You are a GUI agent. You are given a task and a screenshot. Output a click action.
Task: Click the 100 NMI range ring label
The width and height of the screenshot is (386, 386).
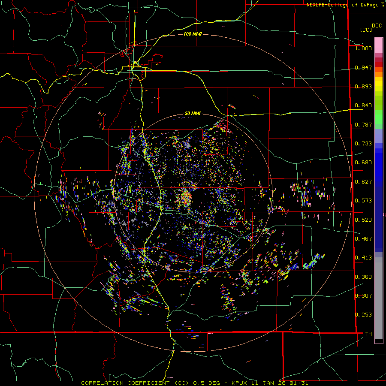point(193,34)
